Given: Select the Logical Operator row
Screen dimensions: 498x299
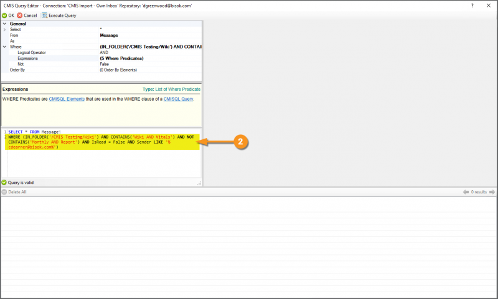Looking at the screenshot, I should [101, 53].
